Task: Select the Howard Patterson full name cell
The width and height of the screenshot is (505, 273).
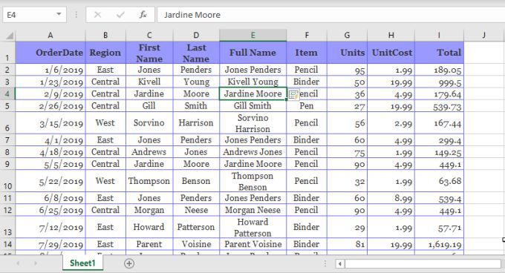Action: click(252, 227)
